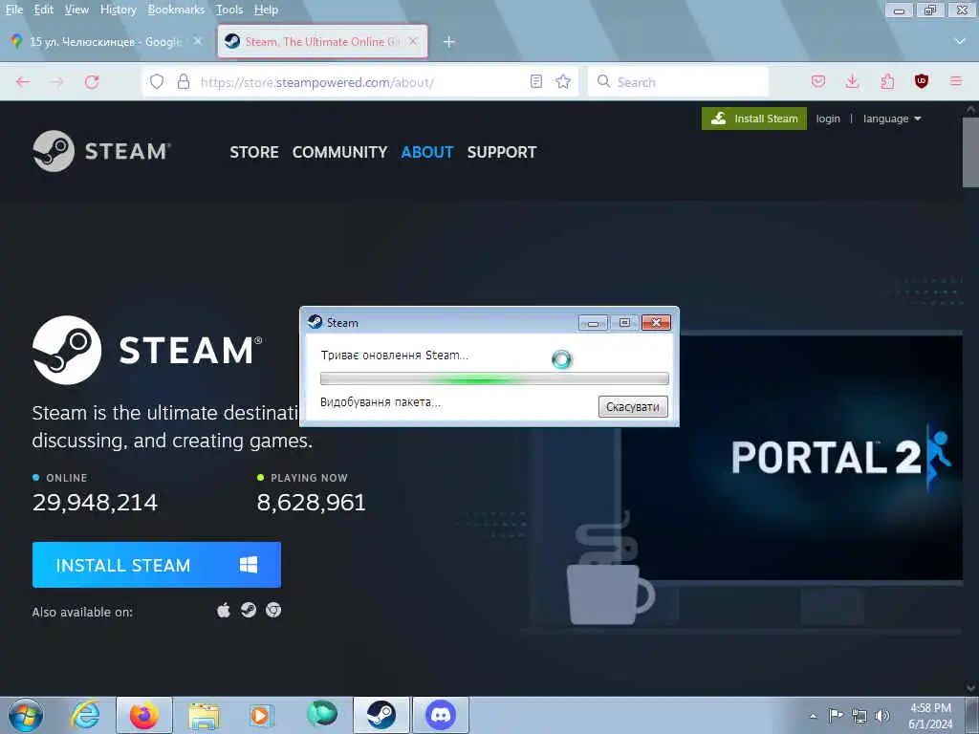
Task: Click the forward navigation arrow
Action: tap(56, 82)
